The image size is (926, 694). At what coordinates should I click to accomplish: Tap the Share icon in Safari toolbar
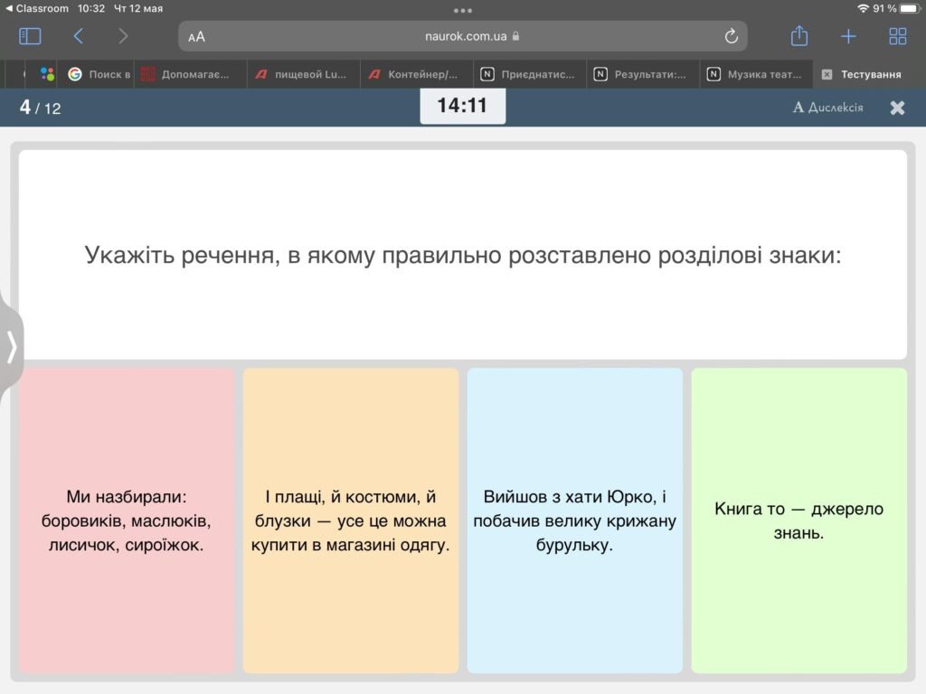pyautogui.click(x=798, y=36)
